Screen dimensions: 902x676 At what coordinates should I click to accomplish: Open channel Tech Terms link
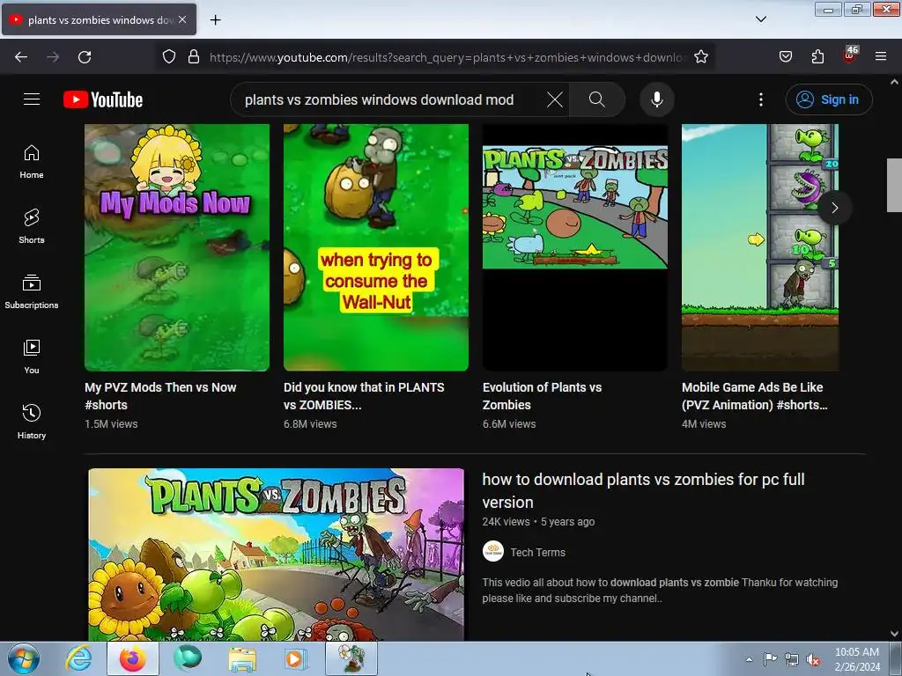[x=537, y=553]
